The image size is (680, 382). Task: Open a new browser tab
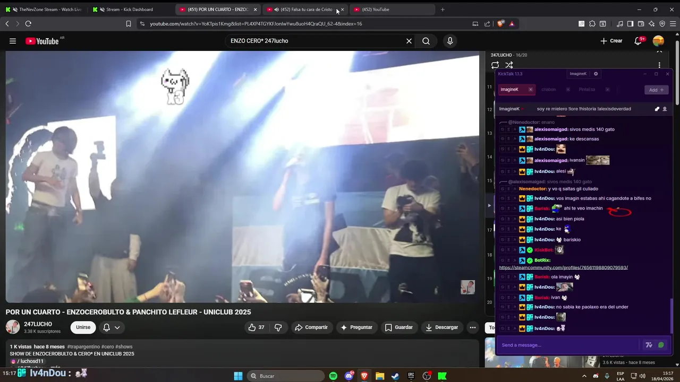[x=443, y=10]
